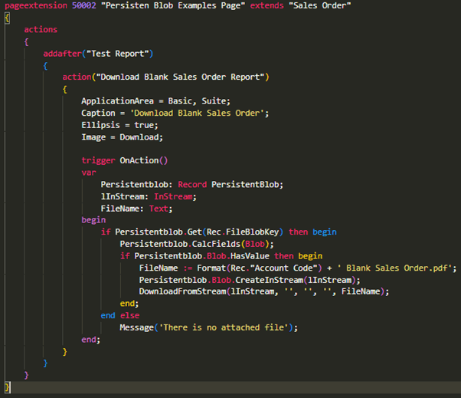
Task: Click the DownloadFromStream call
Action: (x=182, y=291)
